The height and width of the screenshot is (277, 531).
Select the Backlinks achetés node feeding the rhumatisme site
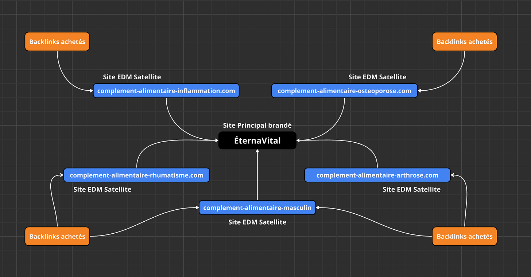coord(57,236)
